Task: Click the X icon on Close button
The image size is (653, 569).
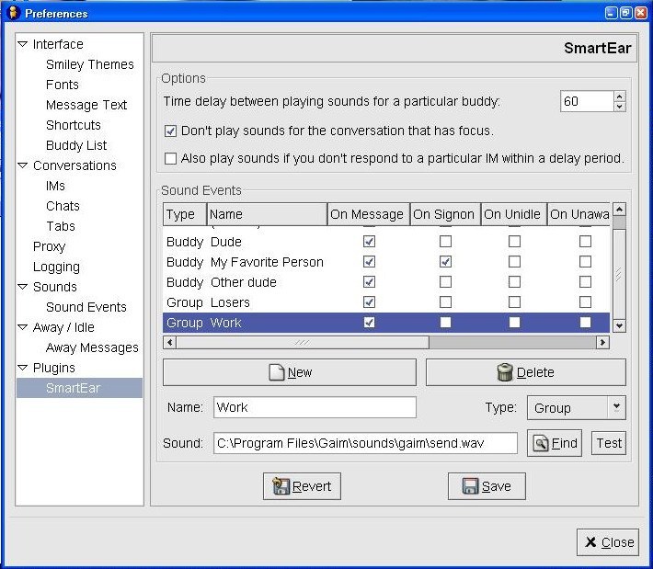Action: point(590,542)
